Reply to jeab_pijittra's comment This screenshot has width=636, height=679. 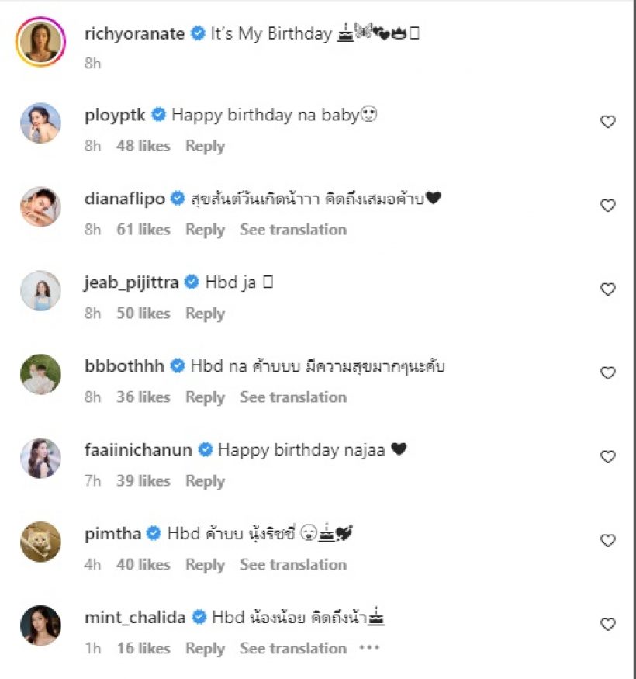(205, 314)
